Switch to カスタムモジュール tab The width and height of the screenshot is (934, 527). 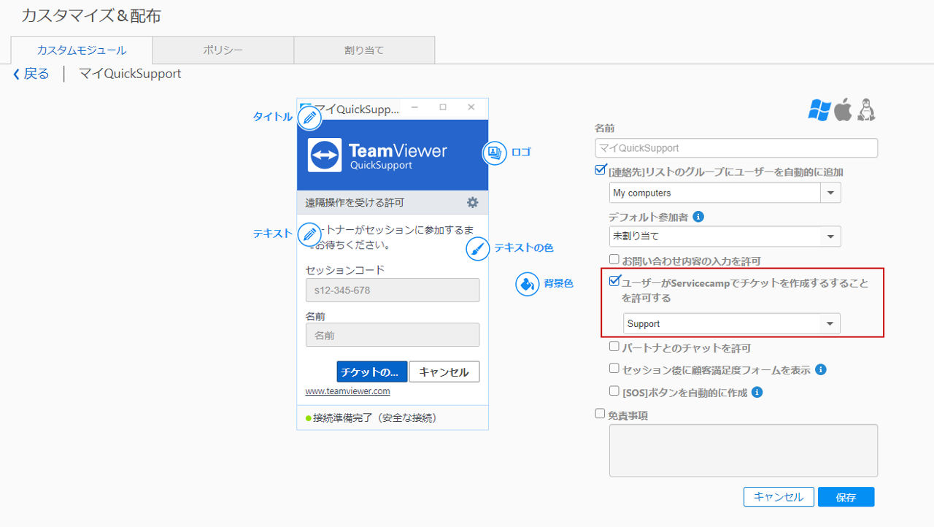point(82,50)
